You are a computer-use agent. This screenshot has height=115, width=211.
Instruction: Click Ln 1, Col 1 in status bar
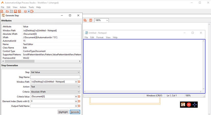(x=172, y=96)
